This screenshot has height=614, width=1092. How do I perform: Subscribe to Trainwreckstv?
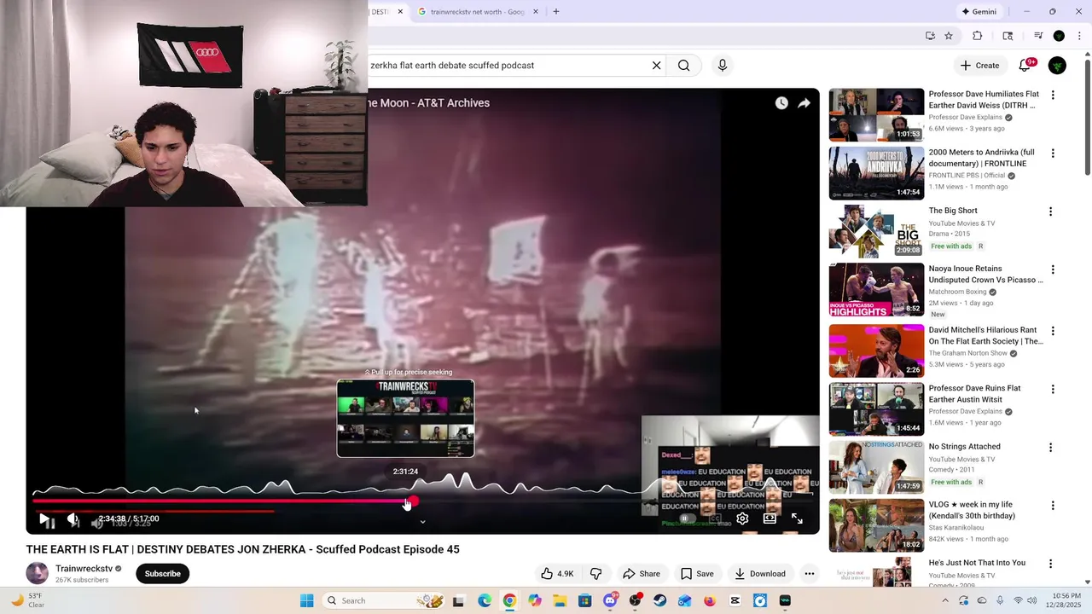(x=162, y=574)
